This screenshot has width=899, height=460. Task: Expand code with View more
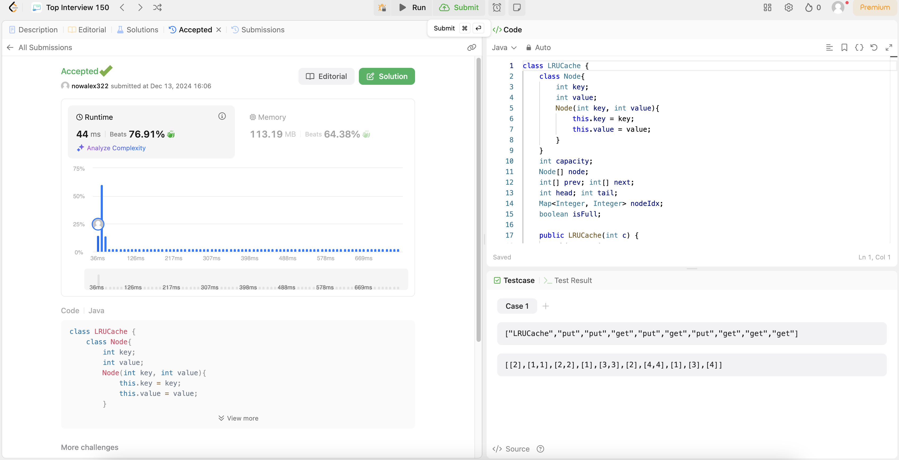(238, 418)
